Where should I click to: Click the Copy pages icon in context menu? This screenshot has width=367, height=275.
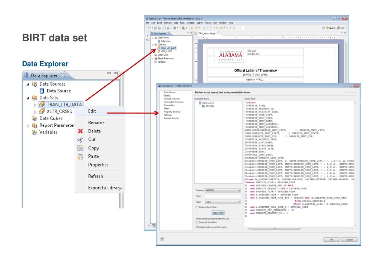pos(80,148)
